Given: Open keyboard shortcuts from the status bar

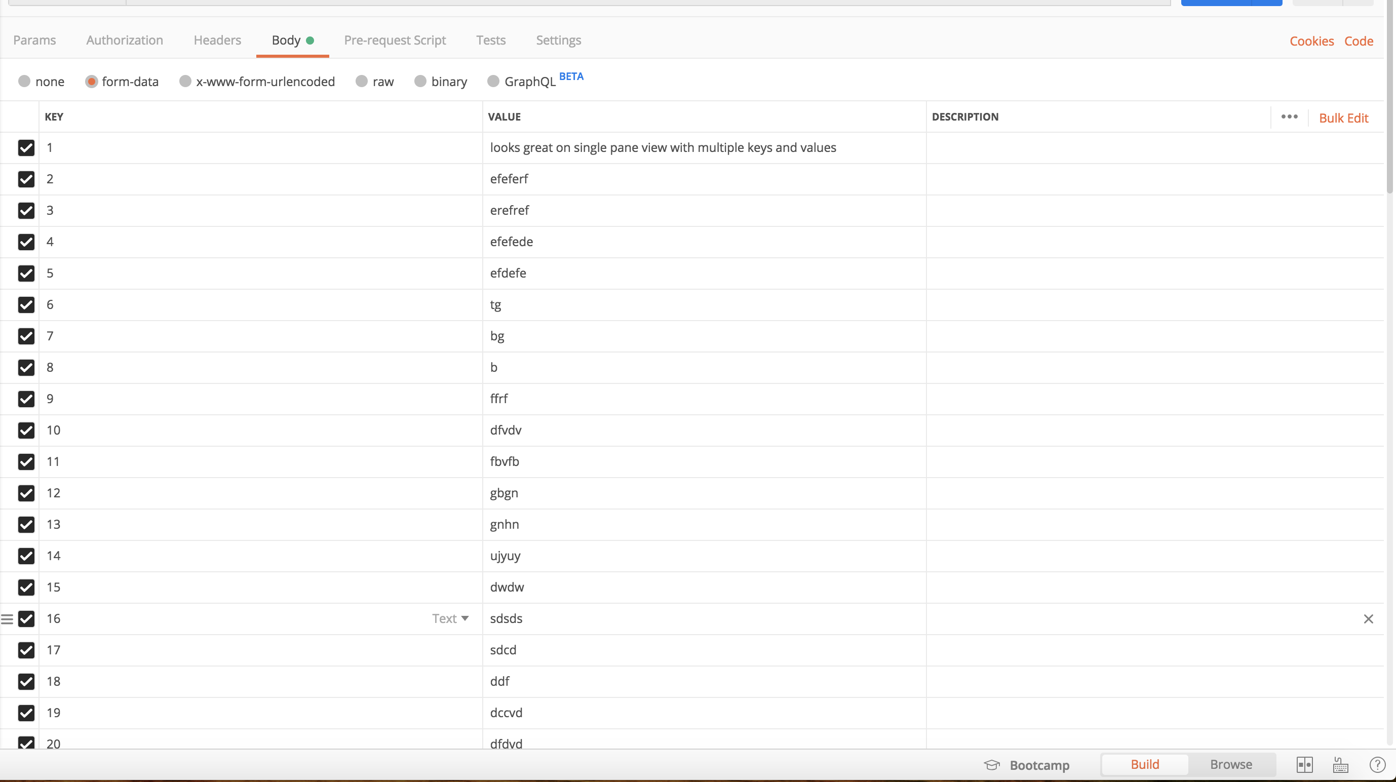Looking at the screenshot, I should (1340, 765).
